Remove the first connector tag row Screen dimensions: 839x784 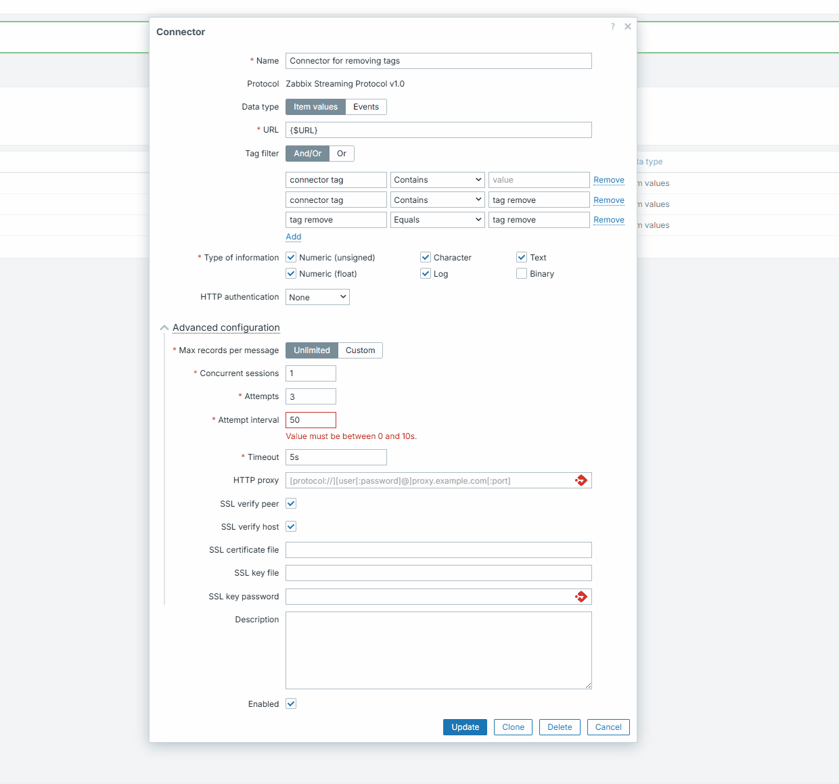(608, 180)
